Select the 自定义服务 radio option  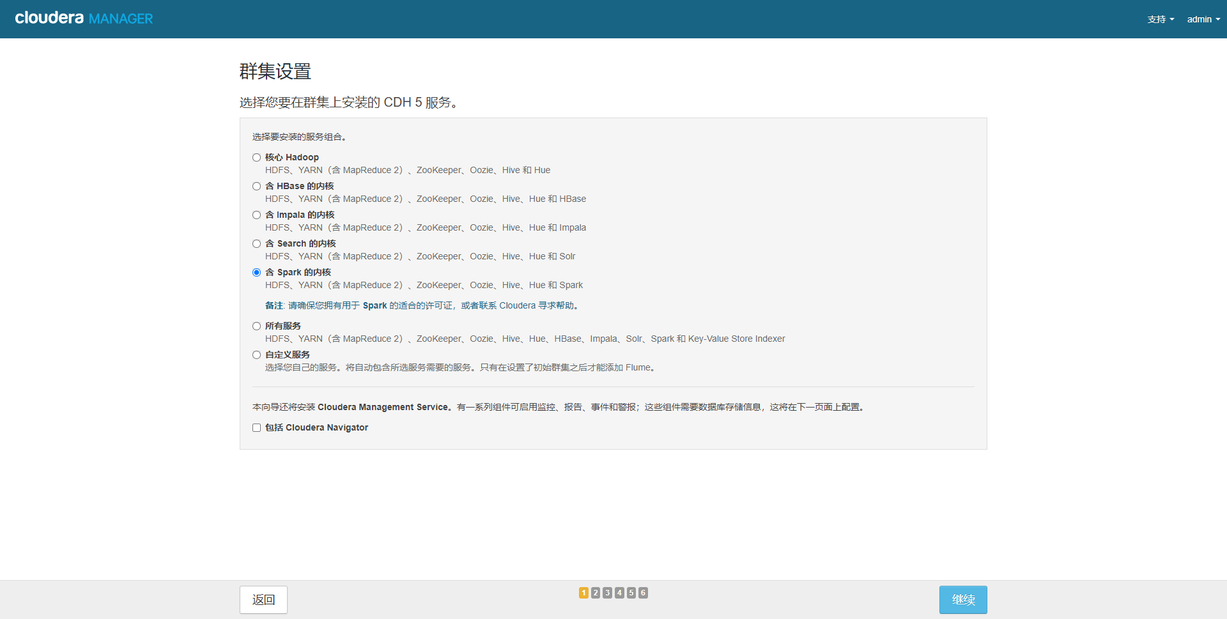[256, 355]
